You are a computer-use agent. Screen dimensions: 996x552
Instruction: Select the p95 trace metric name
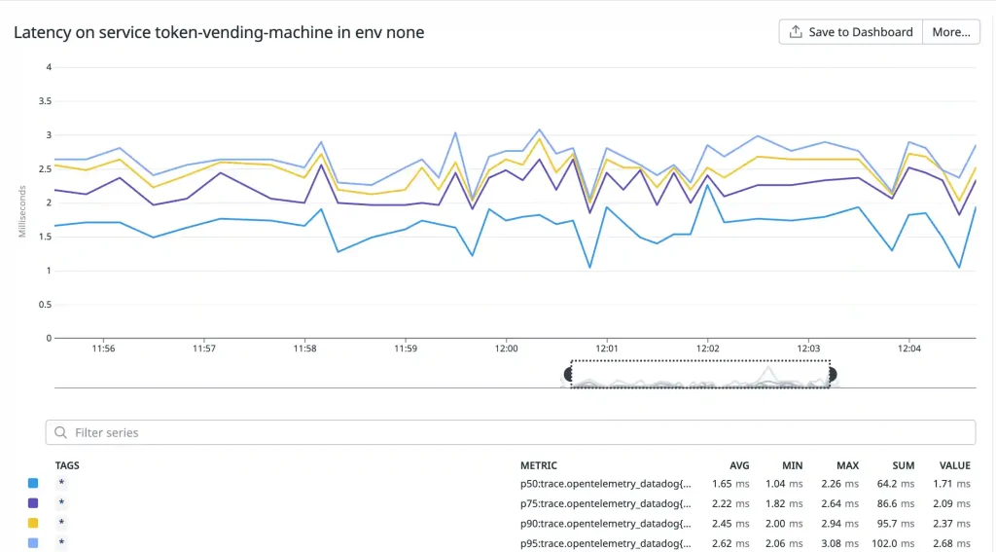(x=606, y=542)
